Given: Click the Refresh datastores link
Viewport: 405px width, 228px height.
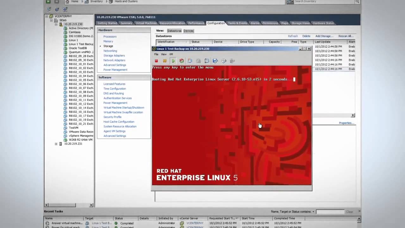Looking at the screenshot, I should pos(293,36).
